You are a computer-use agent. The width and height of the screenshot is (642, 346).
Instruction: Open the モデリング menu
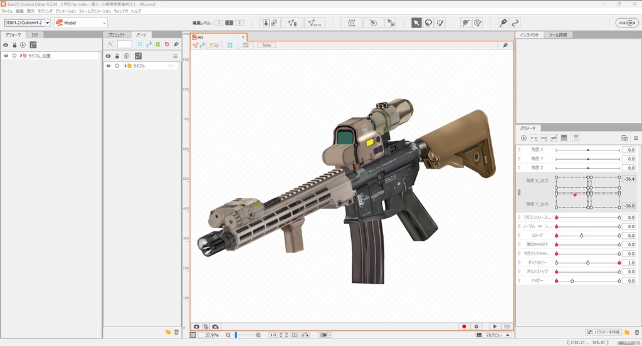point(45,11)
